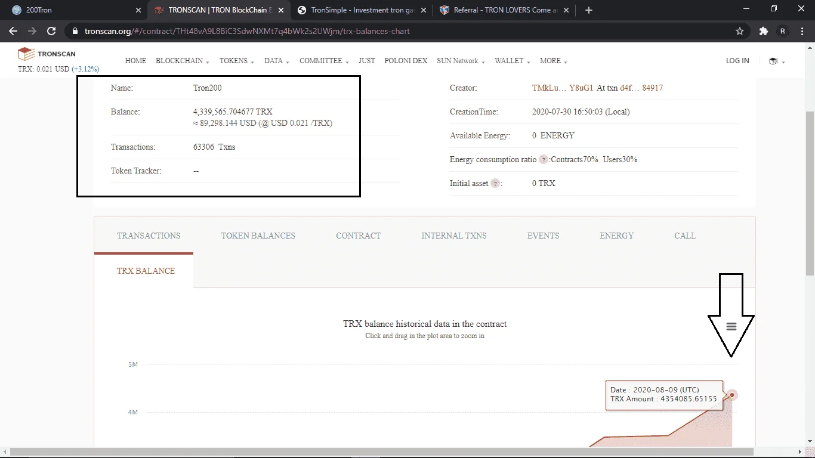Go to HOME in navigation

click(x=135, y=61)
